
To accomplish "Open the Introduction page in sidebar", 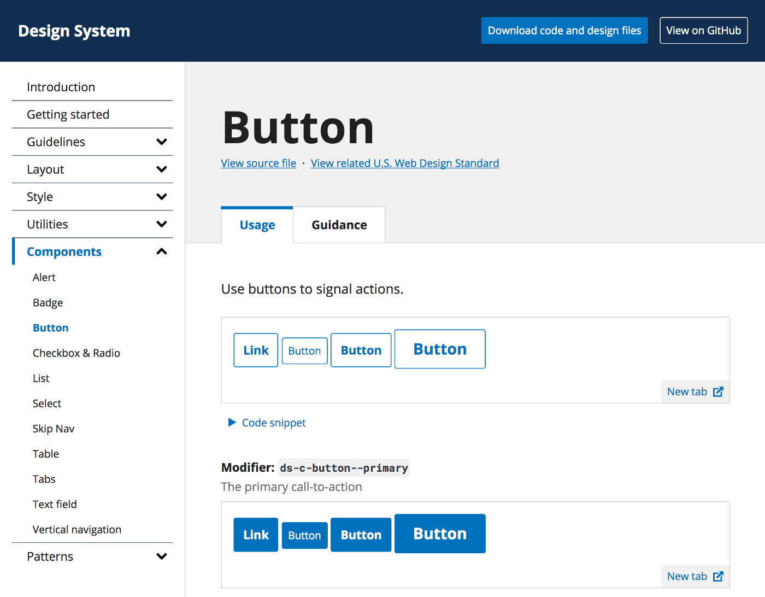I will pos(61,87).
